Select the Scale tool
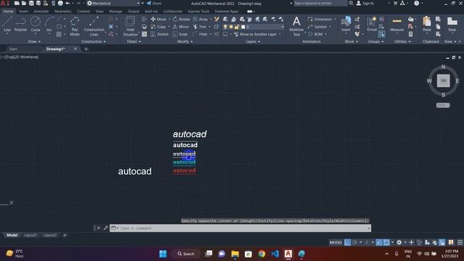 (181, 34)
